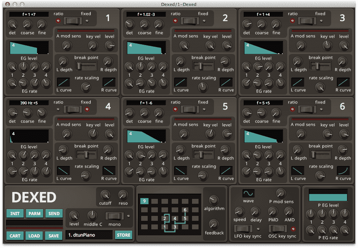
Task: Click the algorithm 9 routing display
Action: point(170,215)
